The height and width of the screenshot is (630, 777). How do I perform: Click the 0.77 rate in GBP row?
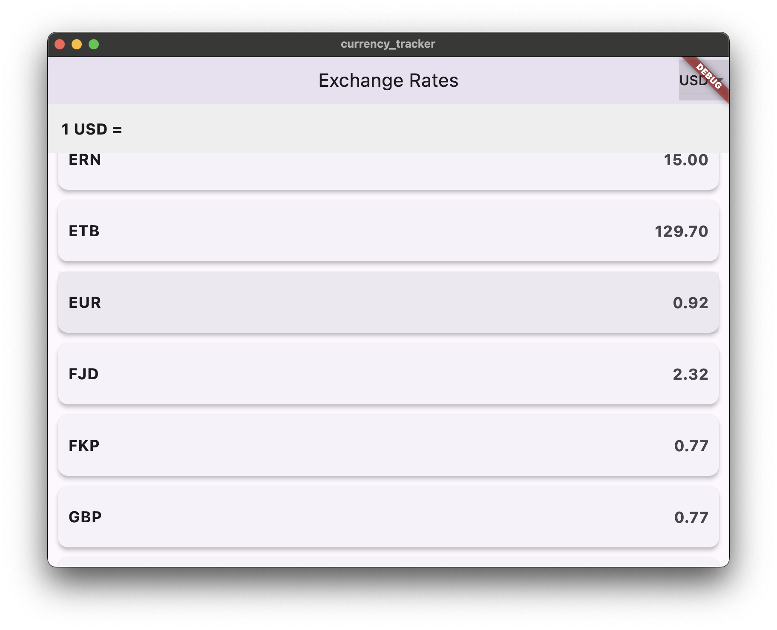click(x=691, y=517)
